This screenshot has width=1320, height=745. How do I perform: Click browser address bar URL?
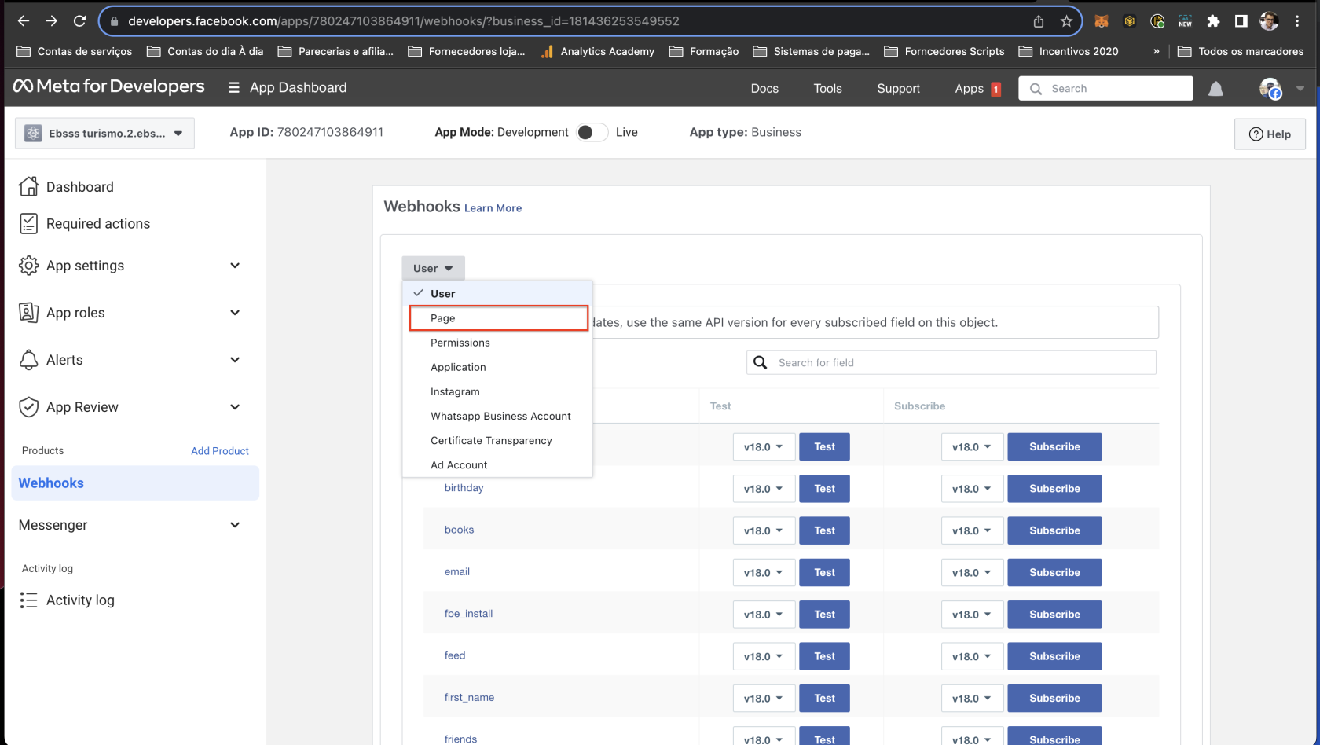[404, 21]
